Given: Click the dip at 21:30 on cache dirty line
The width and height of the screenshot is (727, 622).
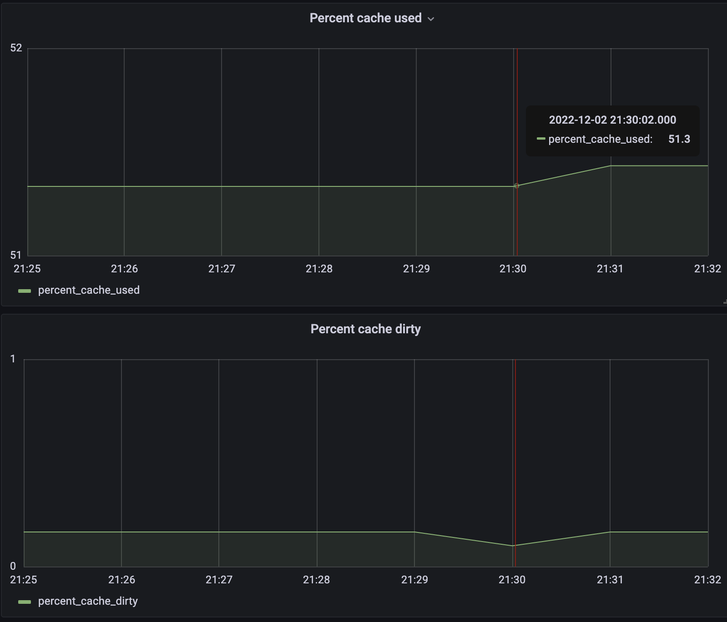Looking at the screenshot, I should point(513,545).
